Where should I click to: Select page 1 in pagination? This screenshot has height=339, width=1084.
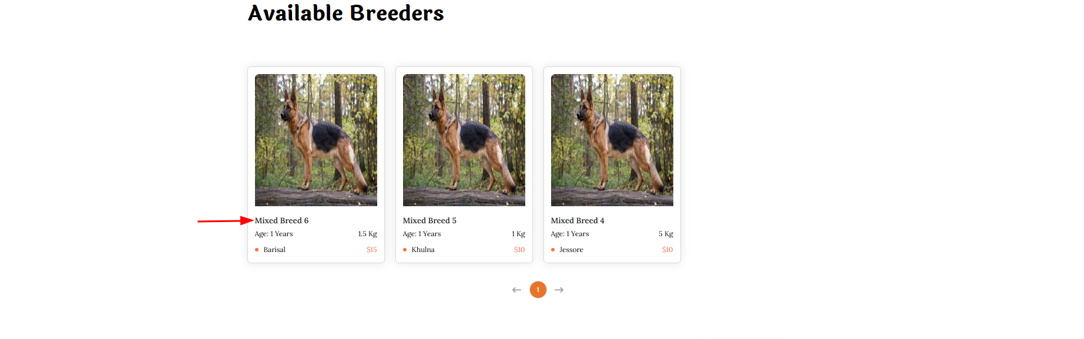[x=538, y=290]
